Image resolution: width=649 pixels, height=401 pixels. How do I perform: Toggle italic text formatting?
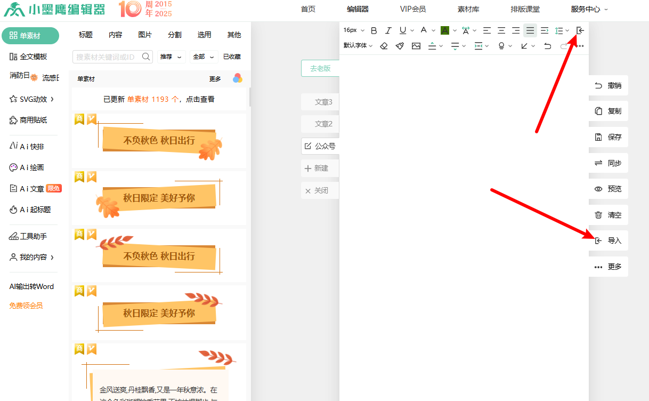[388, 30]
